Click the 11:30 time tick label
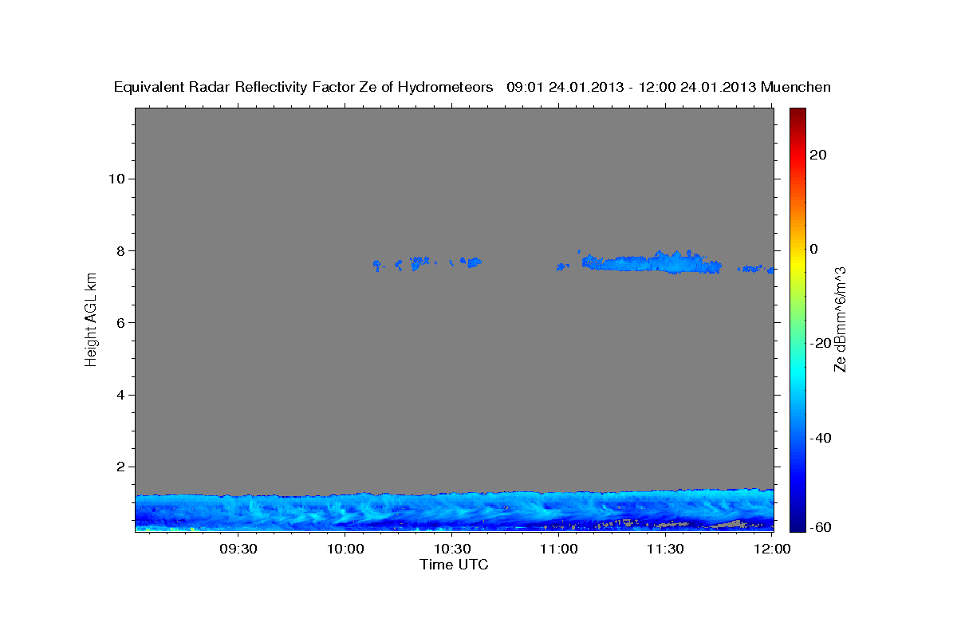This screenshot has height=638, width=957. [x=665, y=549]
